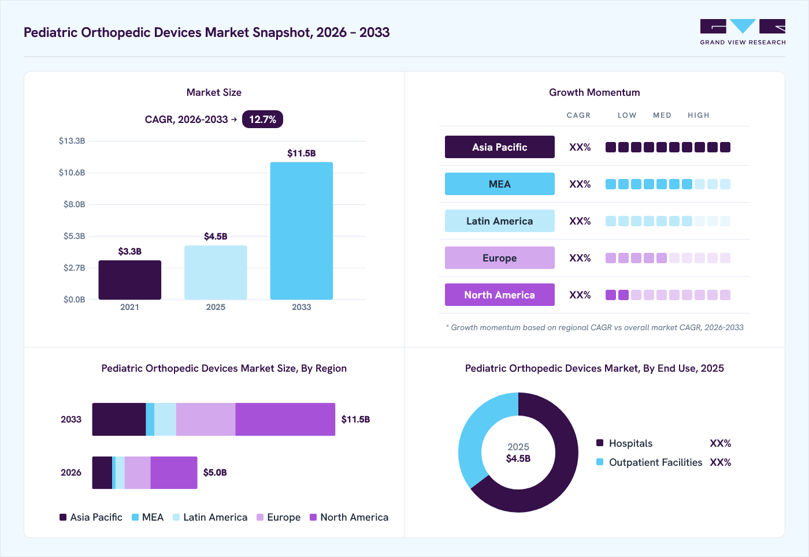Click Asia Pacific segment in 2026 stacked bar

click(102, 473)
